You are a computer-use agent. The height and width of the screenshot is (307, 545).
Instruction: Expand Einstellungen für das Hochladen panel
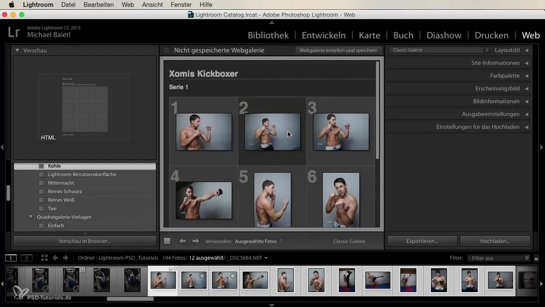(x=527, y=127)
